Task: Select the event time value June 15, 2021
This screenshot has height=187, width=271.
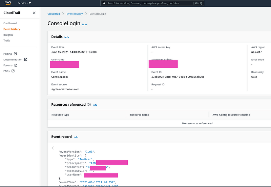Action: click(74, 52)
